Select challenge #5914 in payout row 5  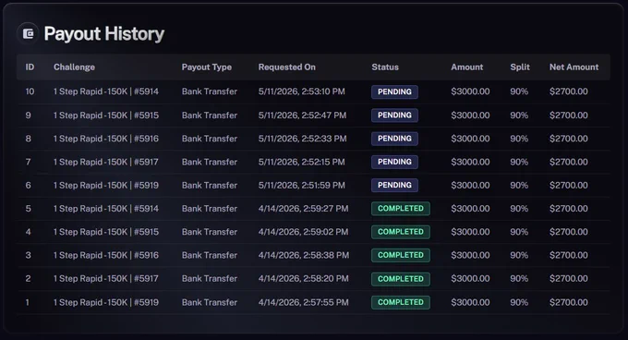[106, 209]
